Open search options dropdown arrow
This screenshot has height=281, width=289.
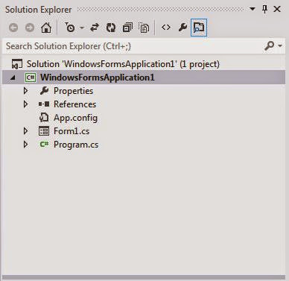(x=280, y=45)
